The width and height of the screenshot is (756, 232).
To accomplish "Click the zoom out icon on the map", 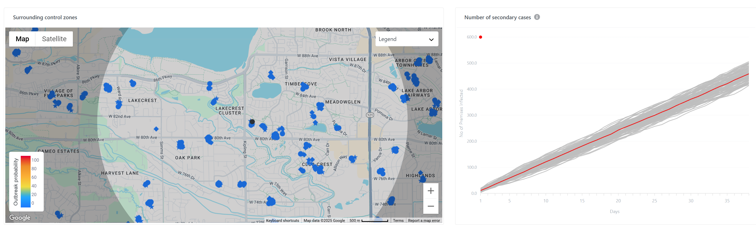I will (431, 206).
